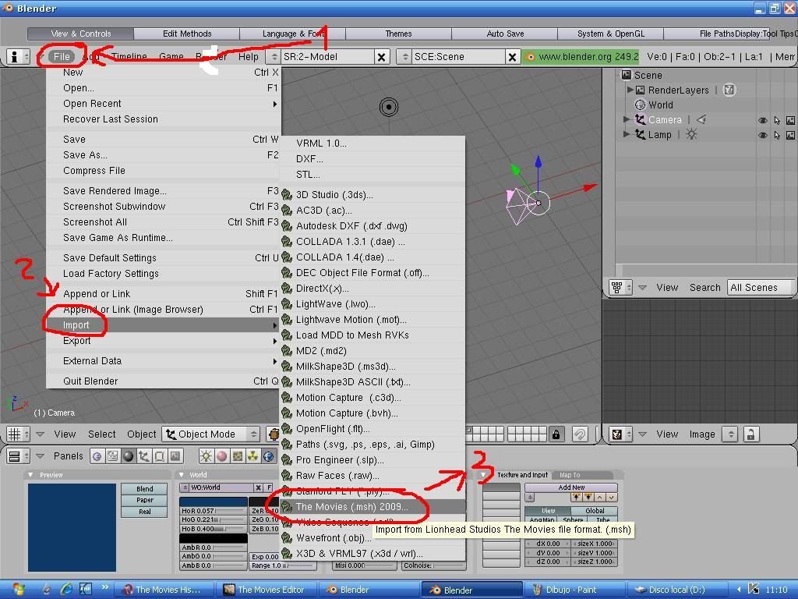Open the Script context button in Panels

click(x=112, y=455)
